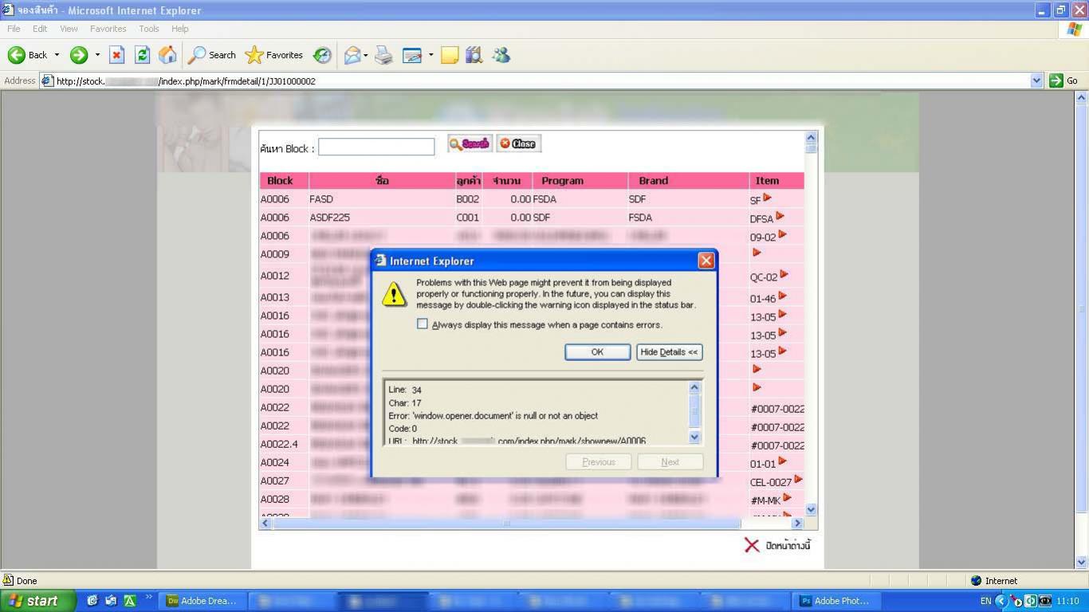The image size is (1089, 612).
Task: Close the Internet Explorer error dialog
Action: [706, 261]
